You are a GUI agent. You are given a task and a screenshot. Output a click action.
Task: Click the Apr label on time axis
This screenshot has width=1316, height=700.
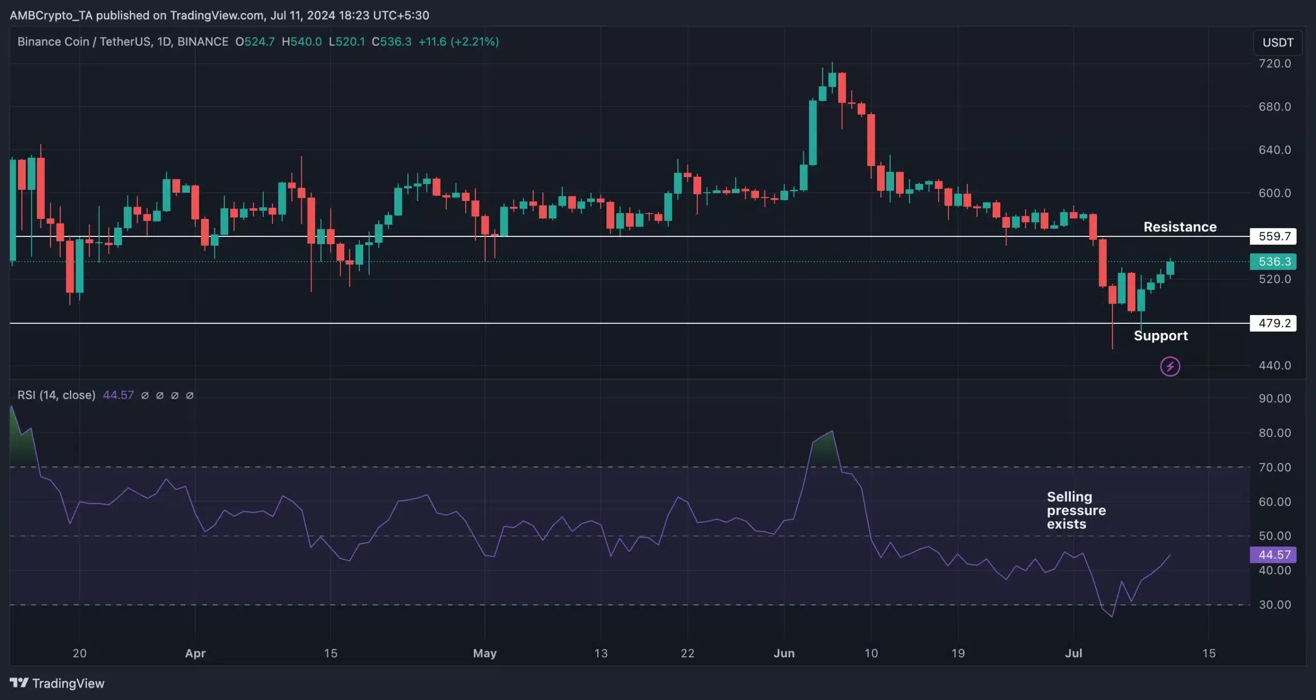coord(195,653)
